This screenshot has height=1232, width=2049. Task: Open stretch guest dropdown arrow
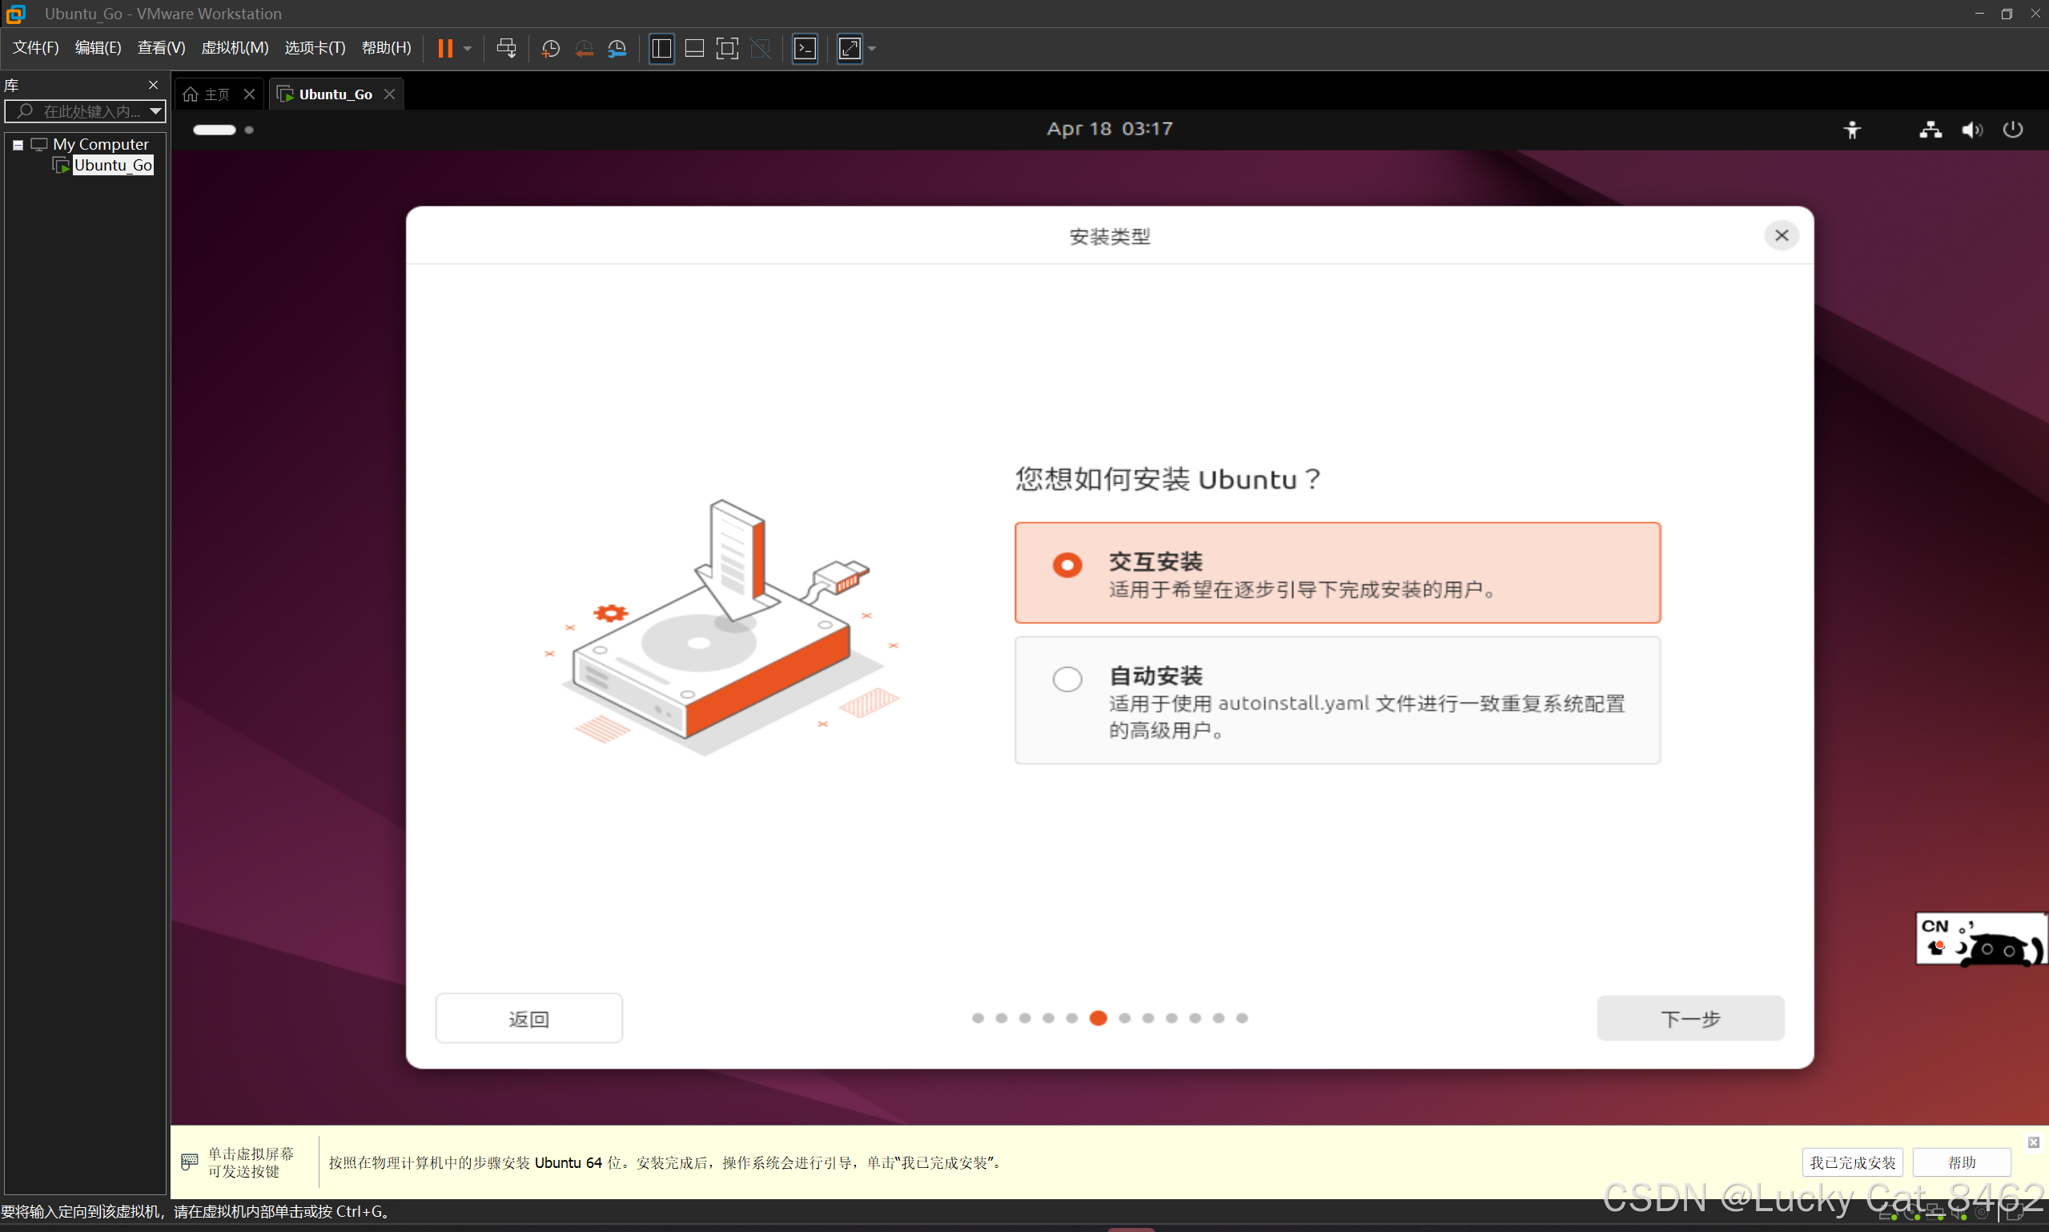[872, 48]
